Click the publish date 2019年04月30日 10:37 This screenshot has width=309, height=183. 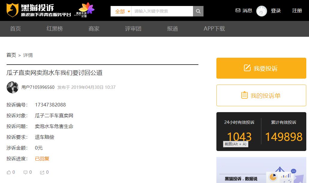pos(93,87)
